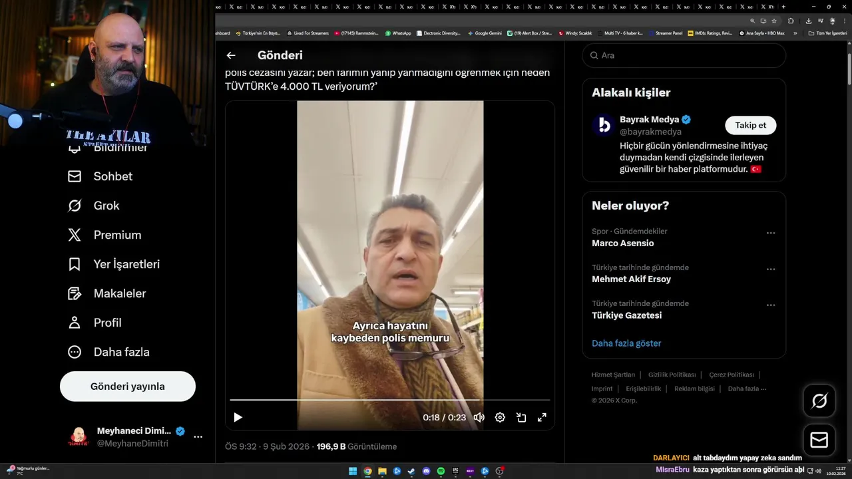Open Steam from taskbar
Screen dimensions: 852x479
click(411, 471)
